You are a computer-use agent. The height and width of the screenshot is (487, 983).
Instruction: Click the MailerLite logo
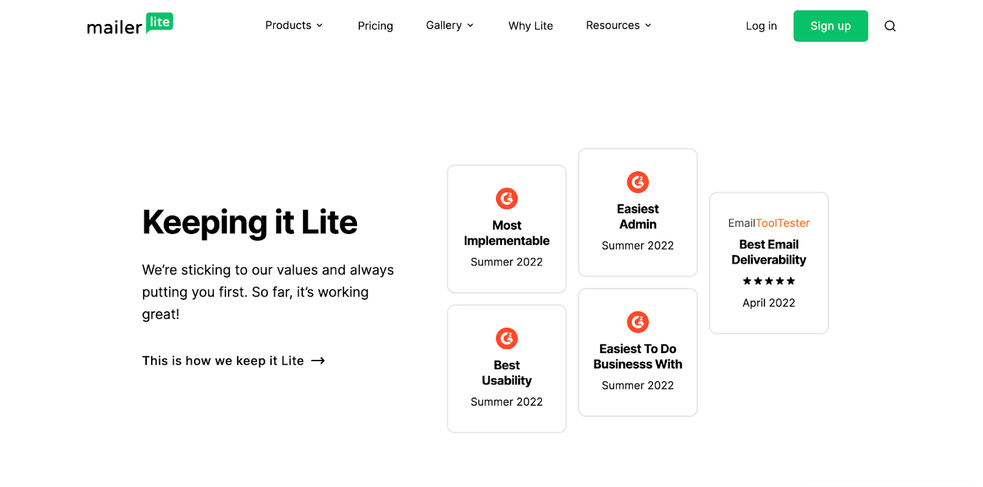(x=130, y=25)
